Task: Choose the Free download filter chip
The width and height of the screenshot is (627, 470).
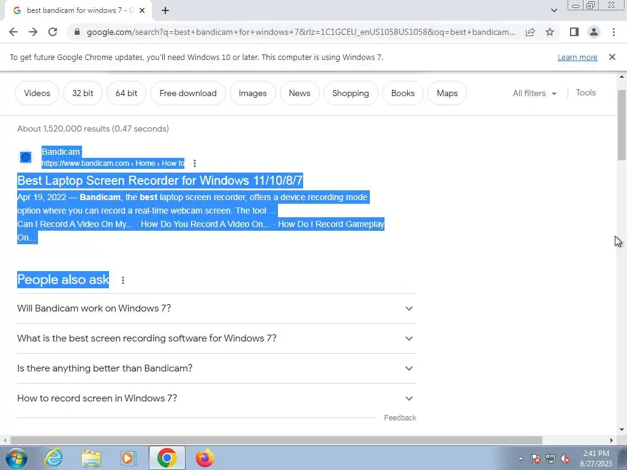Action: [x=188, y=93]
